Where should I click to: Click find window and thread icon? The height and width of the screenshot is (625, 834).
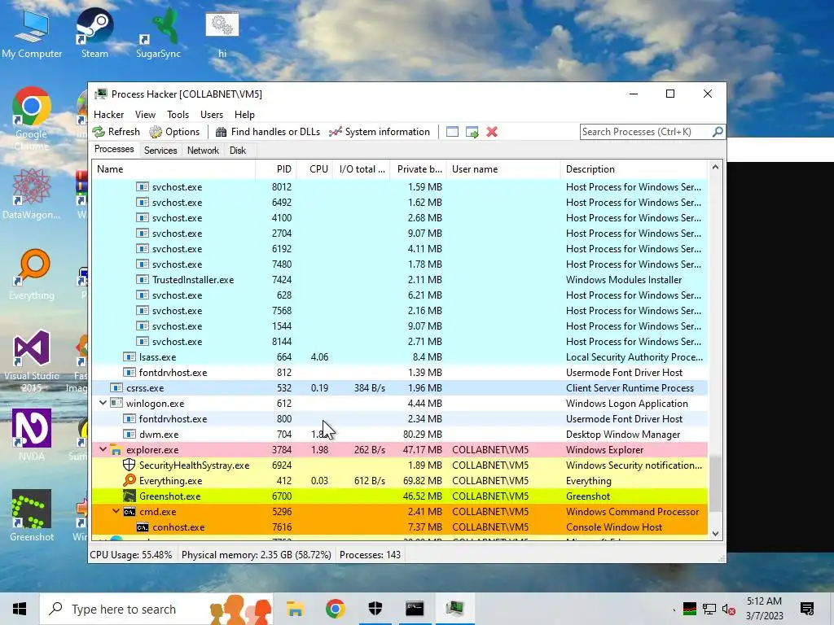472,132
